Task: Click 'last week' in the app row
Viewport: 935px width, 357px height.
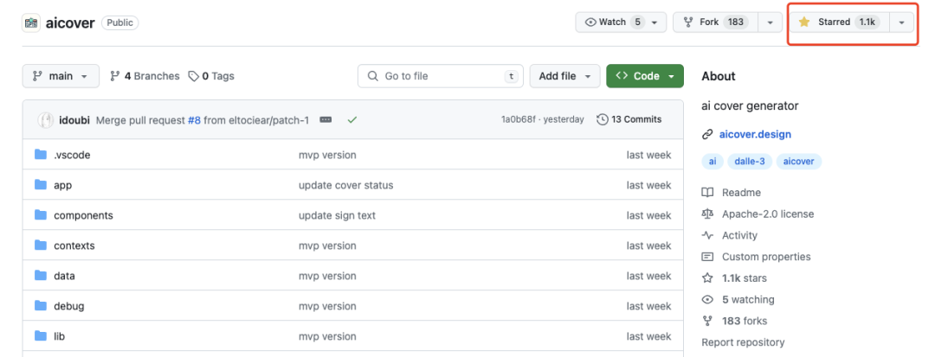Action: 648,185
